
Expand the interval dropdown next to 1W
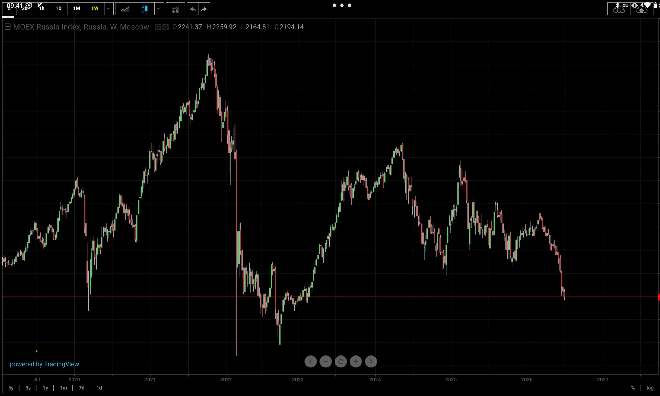[108, 9]
